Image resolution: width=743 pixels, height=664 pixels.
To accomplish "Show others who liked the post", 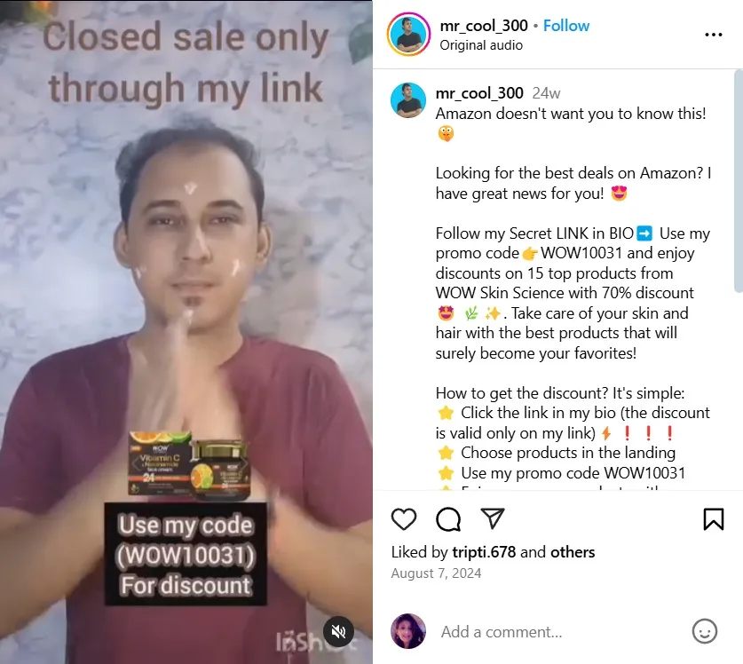I will click(x=573, y=552).
